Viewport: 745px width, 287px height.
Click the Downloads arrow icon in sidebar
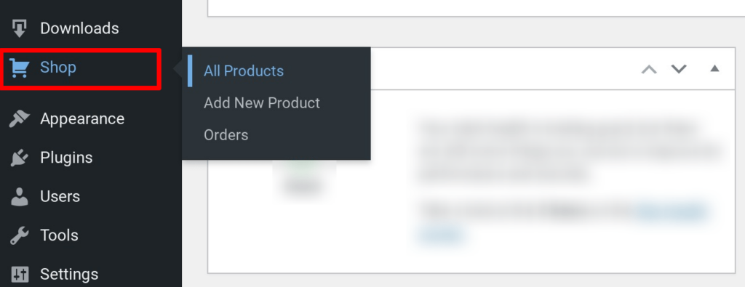pos(19,28)
